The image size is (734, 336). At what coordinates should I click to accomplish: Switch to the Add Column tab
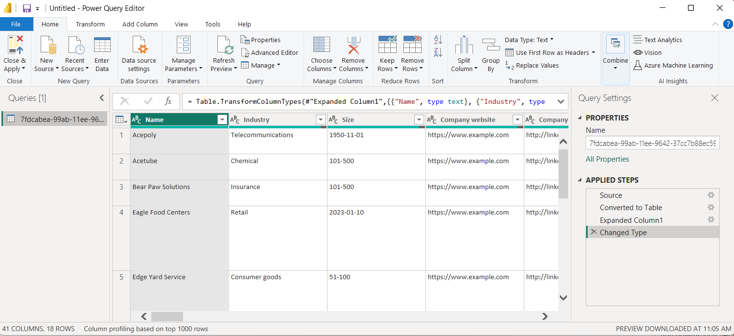(x=140, y=24)
